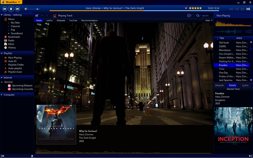Expand the Playlists Folder
The height and width of the screenshot is (158, 253).
point(6,65)
